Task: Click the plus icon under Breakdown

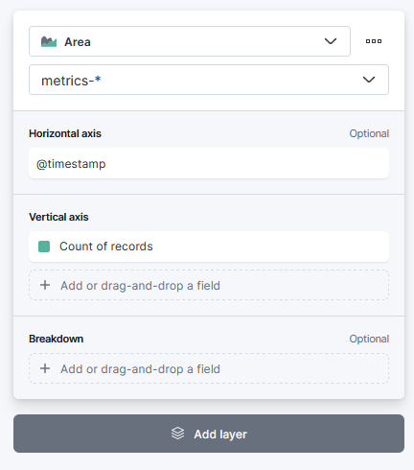Action: [x=45, y=368]
